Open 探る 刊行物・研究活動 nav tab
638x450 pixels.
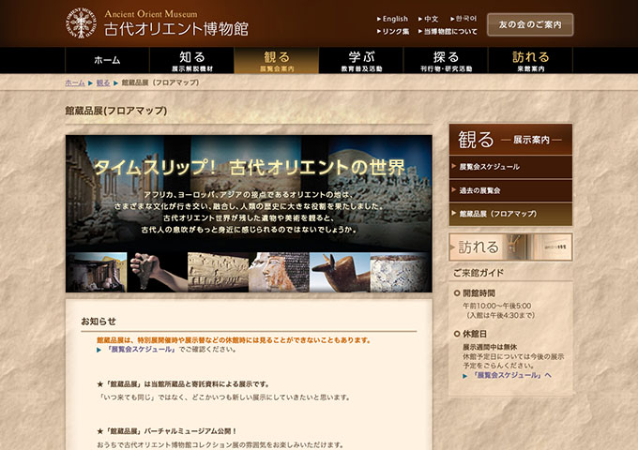(x=446, y=60)
